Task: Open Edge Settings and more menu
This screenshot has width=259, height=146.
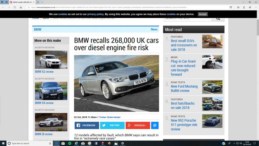Action: (x=256, y=7)
